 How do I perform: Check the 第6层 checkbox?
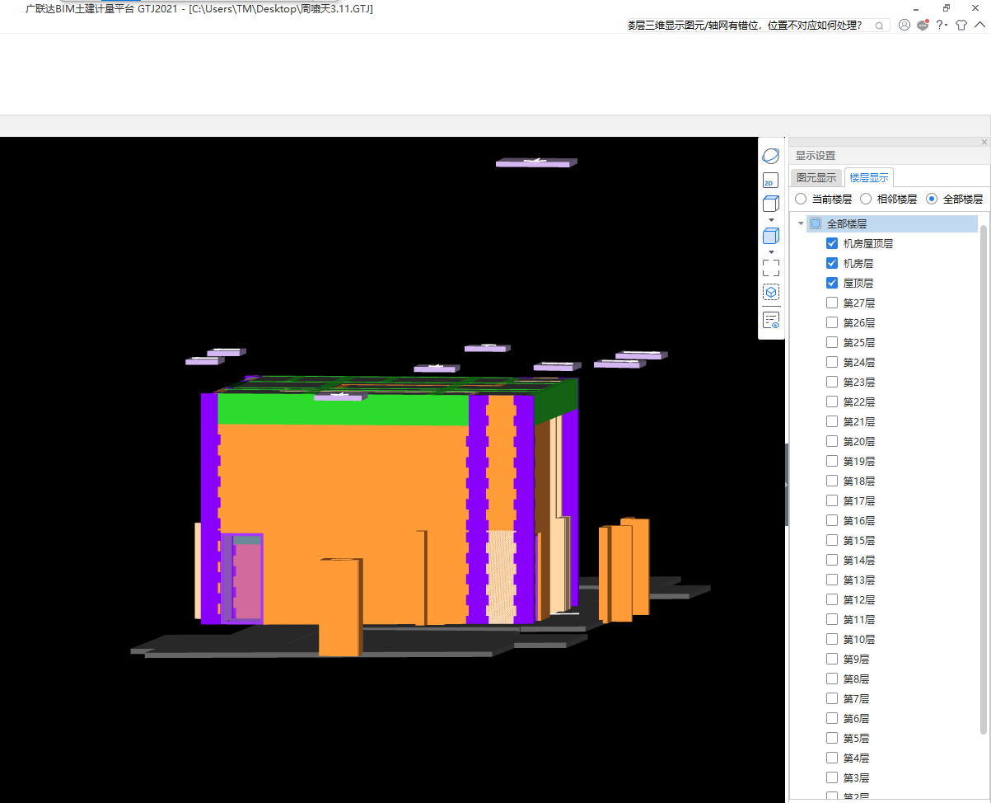coord(832,718)
